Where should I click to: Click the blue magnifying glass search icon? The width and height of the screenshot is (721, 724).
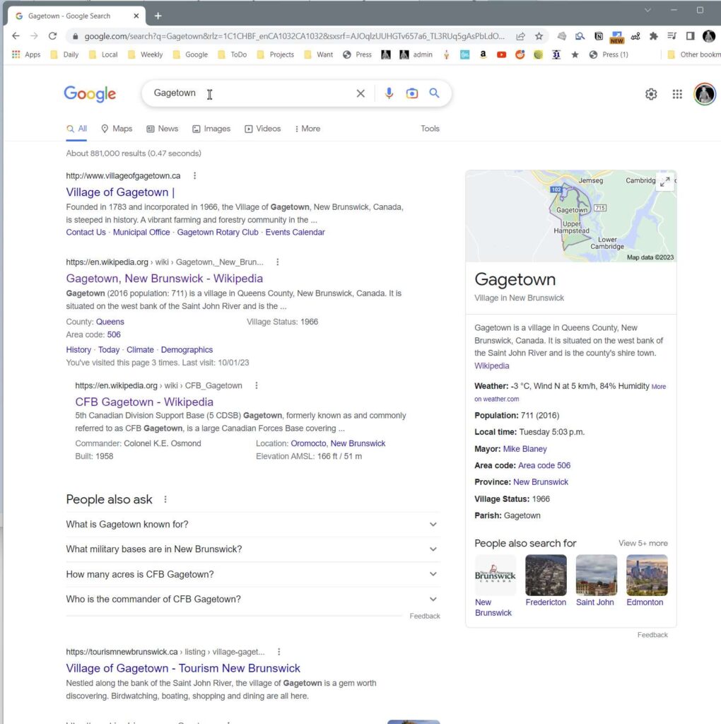[x=435, y=93]
